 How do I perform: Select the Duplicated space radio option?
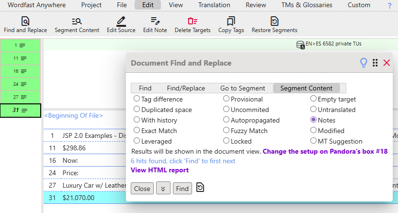(x=136, y=109)
